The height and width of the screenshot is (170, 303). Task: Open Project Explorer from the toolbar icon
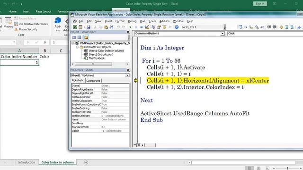click(x=153, y=27)
